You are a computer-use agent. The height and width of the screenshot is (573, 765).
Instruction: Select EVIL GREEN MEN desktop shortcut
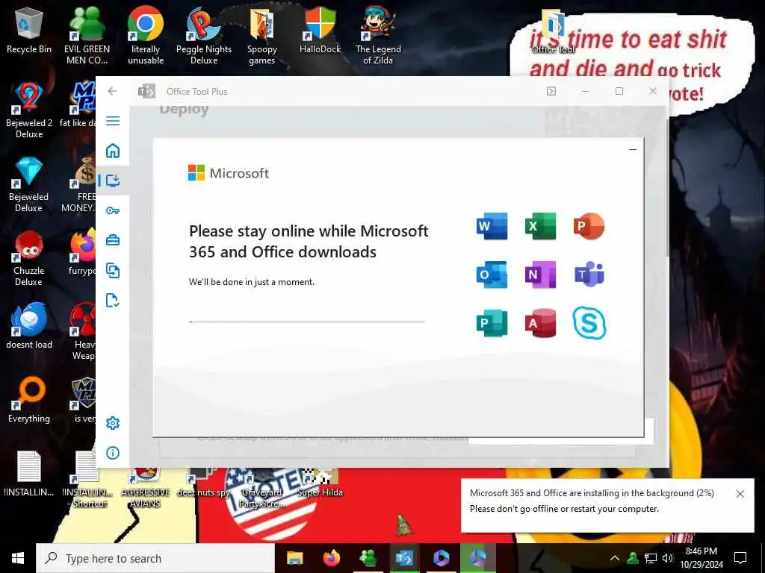click(87, 36)
